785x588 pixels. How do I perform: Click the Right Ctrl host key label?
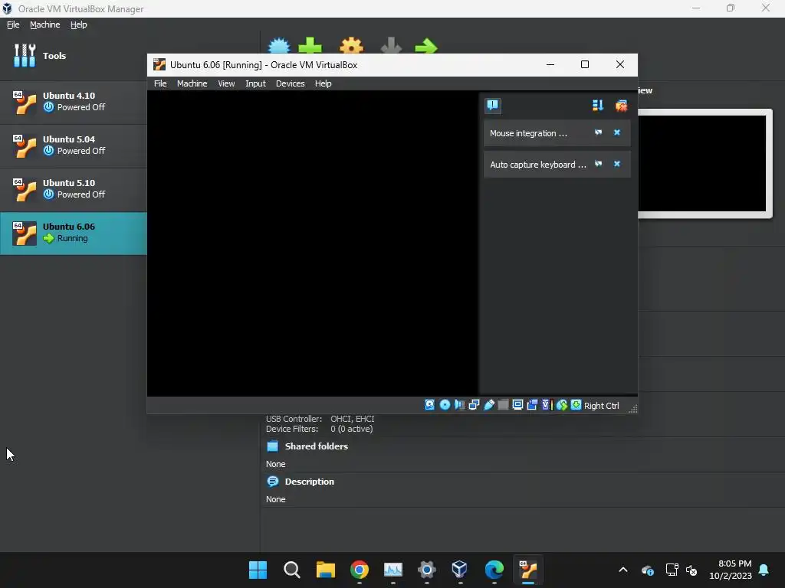601,406
